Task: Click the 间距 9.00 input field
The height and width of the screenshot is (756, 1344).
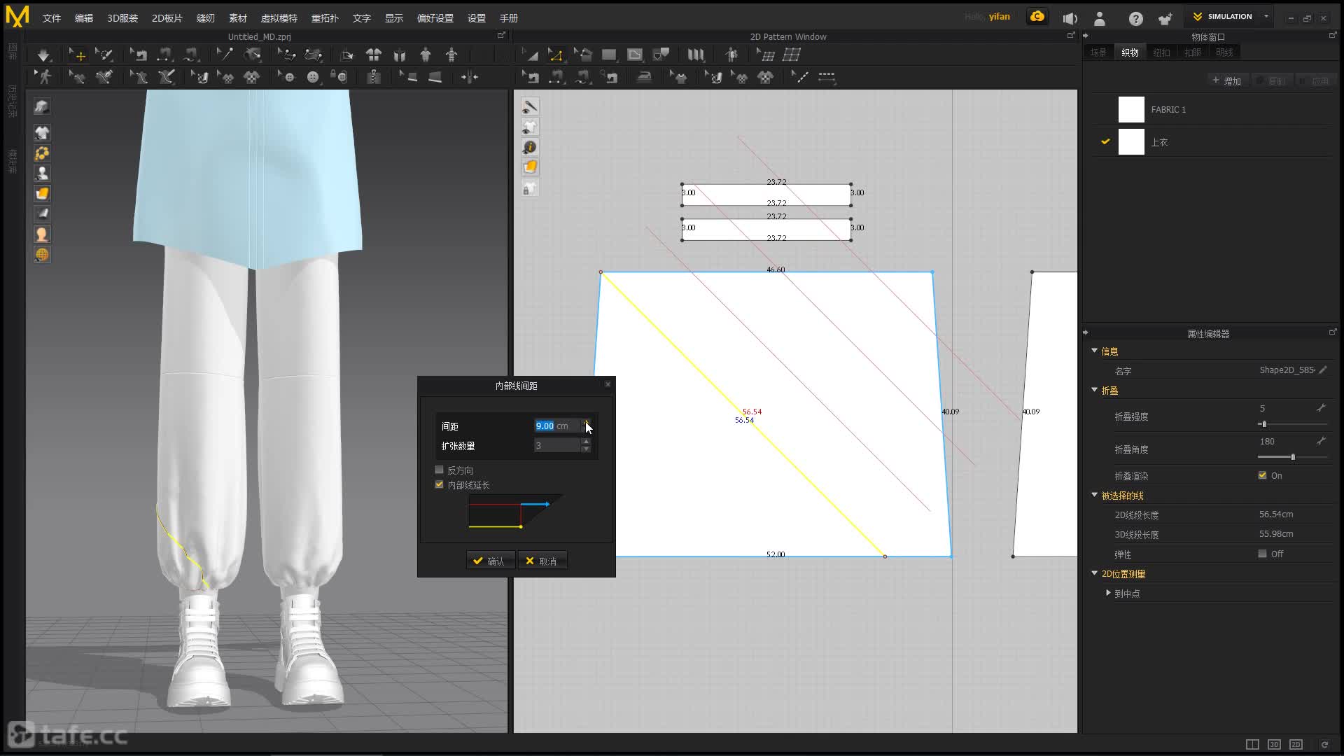Action: coord(557,426)
